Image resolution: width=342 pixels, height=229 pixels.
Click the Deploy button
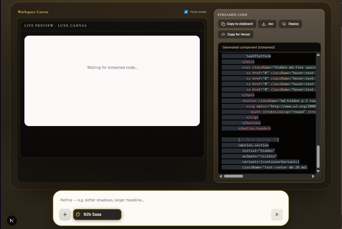pyautogui.click(x=290, y=24)
